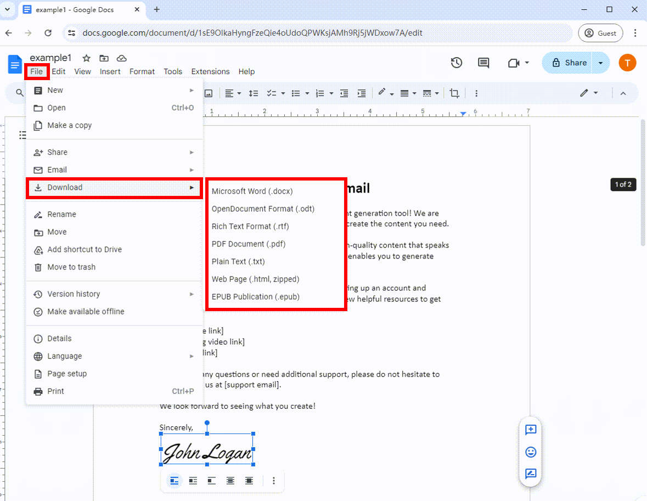This screenshot has height=501, width=647.
Task: Star the example1 document
Action: [x=86, y=58]
